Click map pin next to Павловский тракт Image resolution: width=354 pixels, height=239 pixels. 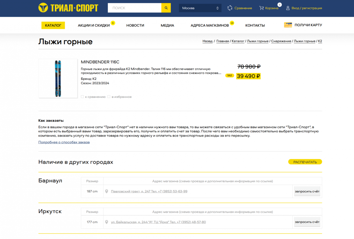tap(107, 191)
